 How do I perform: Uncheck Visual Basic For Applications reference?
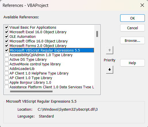click(7, 28)
